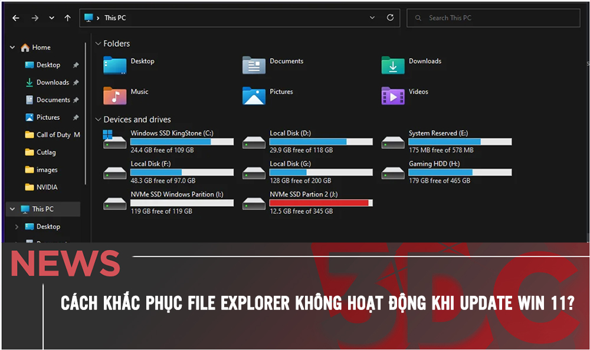Click pin icon next to Downloads

(x=76, y=82)
